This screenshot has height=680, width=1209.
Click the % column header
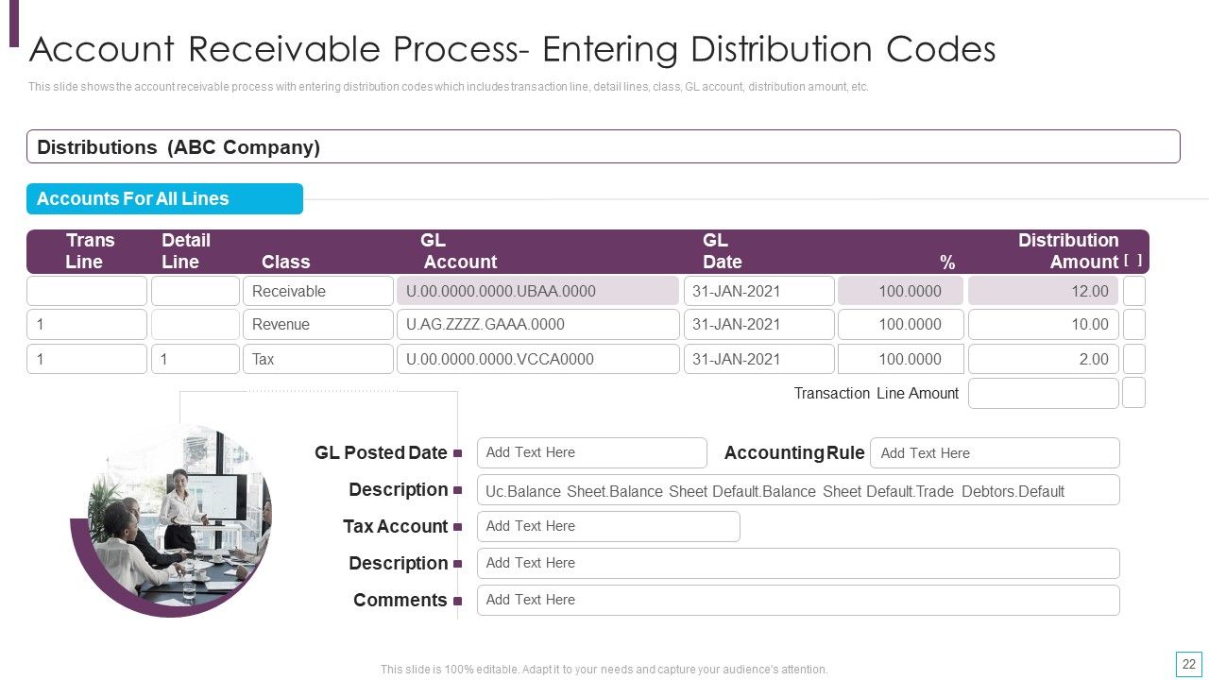click(x=947, y=263)
